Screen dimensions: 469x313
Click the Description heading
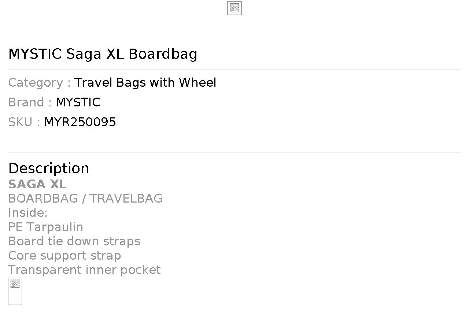pyautogui.click(x=49, y=169)
